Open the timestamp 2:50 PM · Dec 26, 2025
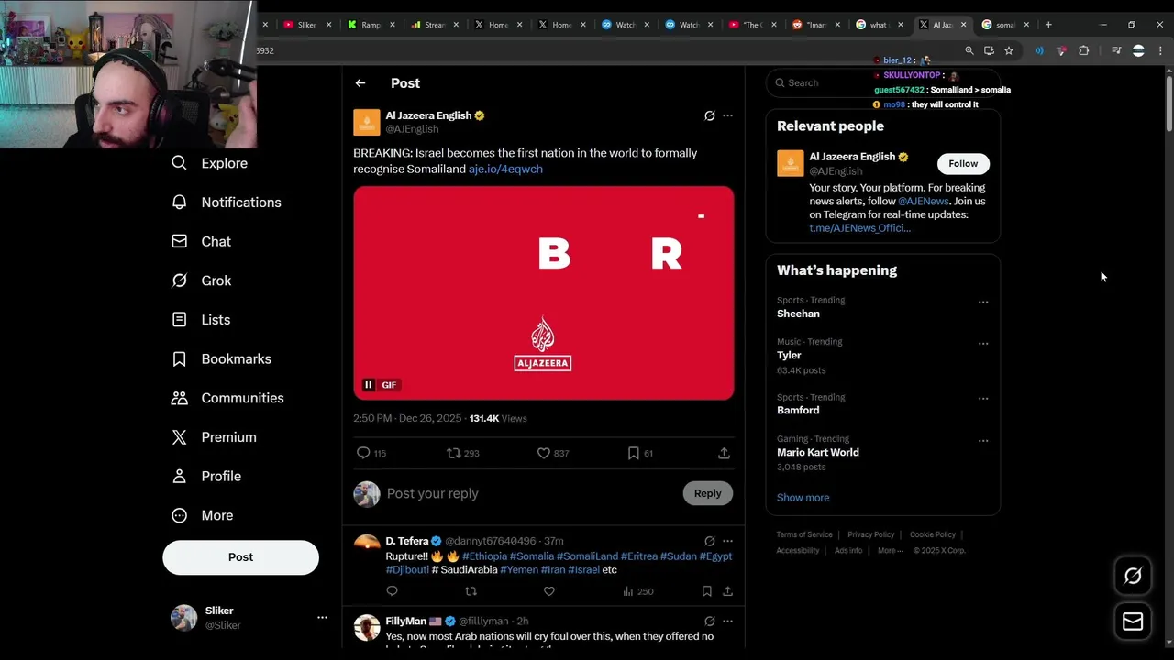1174x660 pixels. tap(408, 418)
